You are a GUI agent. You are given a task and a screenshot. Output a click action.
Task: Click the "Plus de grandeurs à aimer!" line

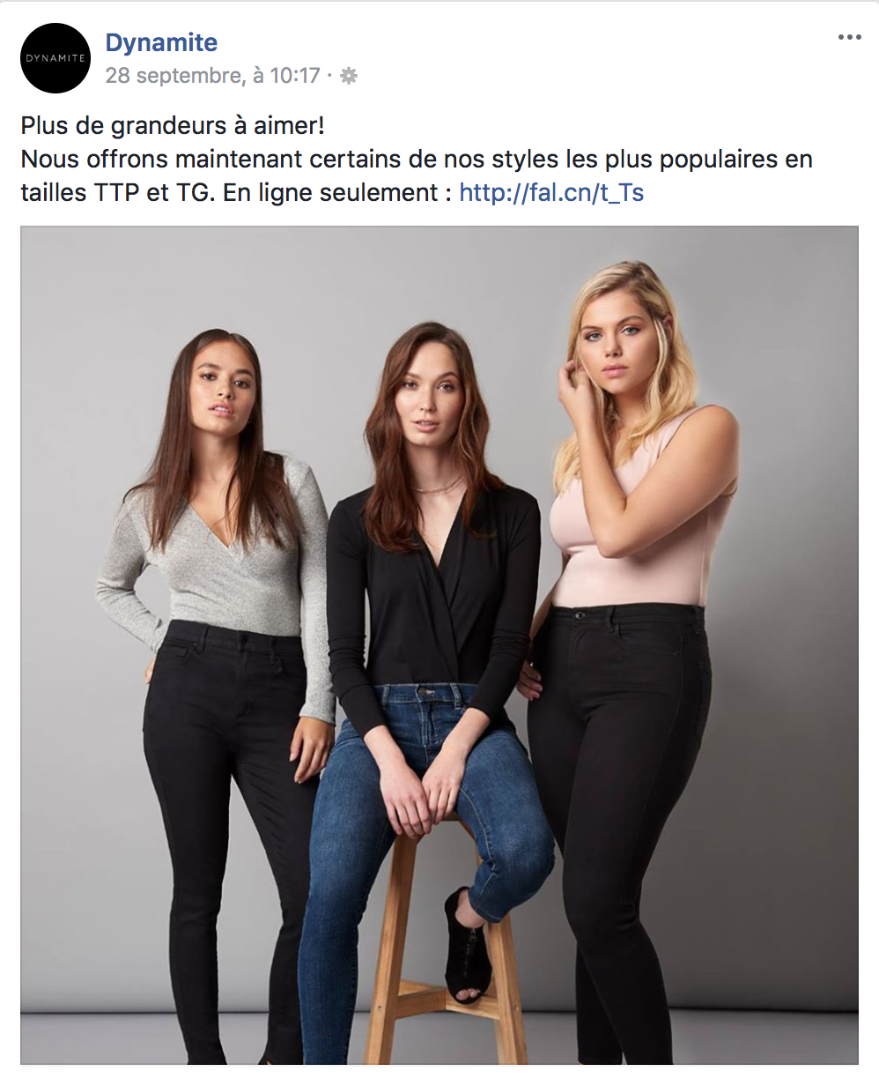173,125
